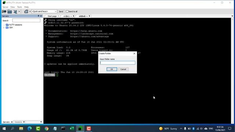Open the dropdown arrow beside plug icon
The height and width of the screenshot is (132, 235).
19,11
